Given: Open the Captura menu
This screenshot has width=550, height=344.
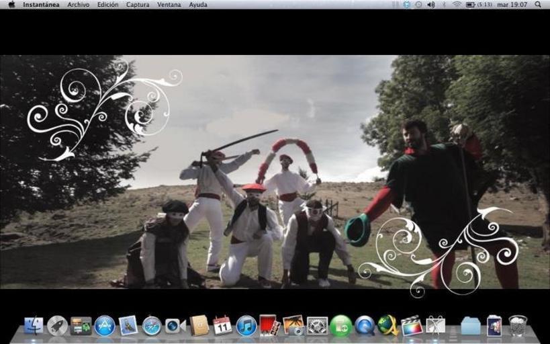Looking at the screenshot, I should pyautogui.click(x=138, y=5).
